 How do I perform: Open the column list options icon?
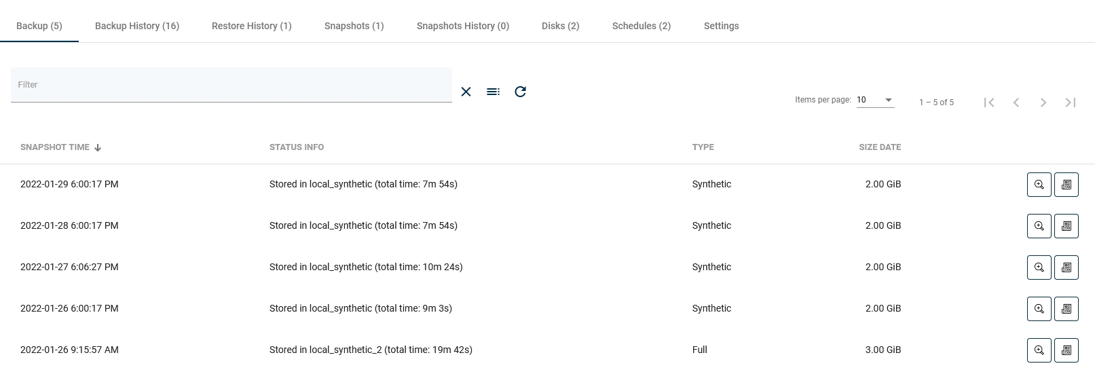coord(493,92)
